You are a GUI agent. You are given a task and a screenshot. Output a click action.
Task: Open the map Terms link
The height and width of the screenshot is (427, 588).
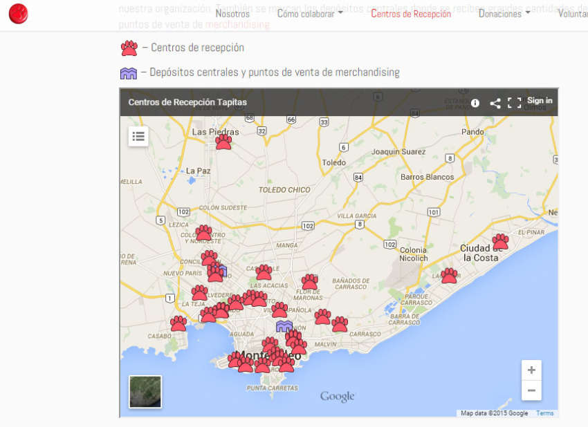coord(544,413)
